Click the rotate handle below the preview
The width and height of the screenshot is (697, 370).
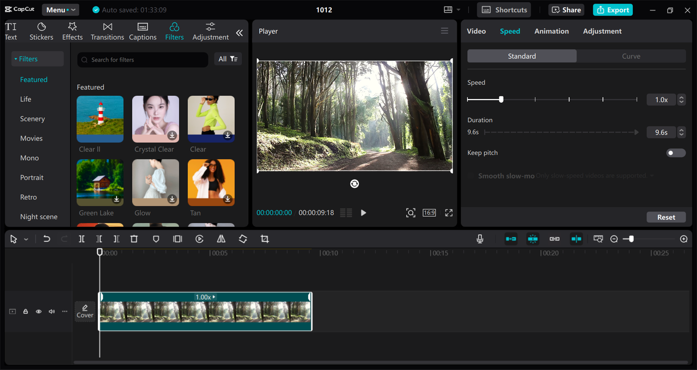point(354,184)
